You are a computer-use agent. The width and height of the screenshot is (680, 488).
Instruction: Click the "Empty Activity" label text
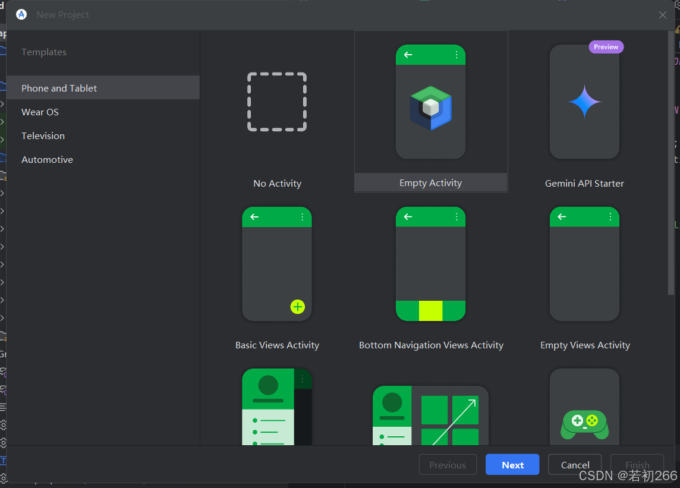click(430, 182)
